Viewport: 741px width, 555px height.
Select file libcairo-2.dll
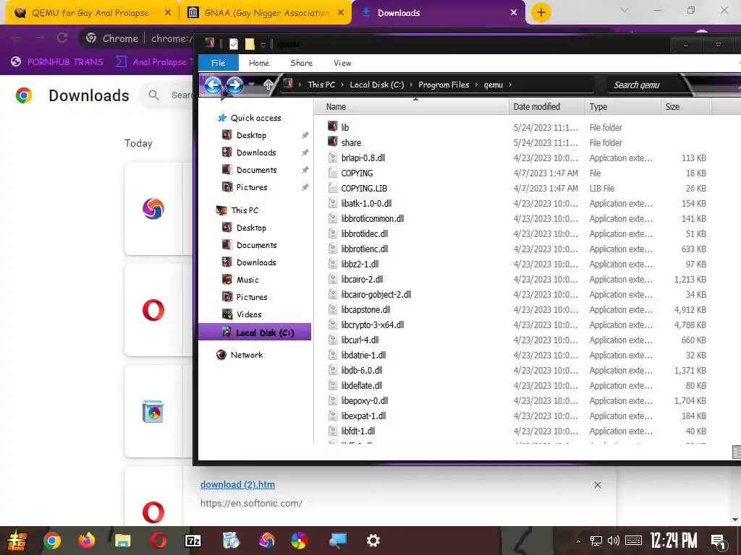[362, 280]
